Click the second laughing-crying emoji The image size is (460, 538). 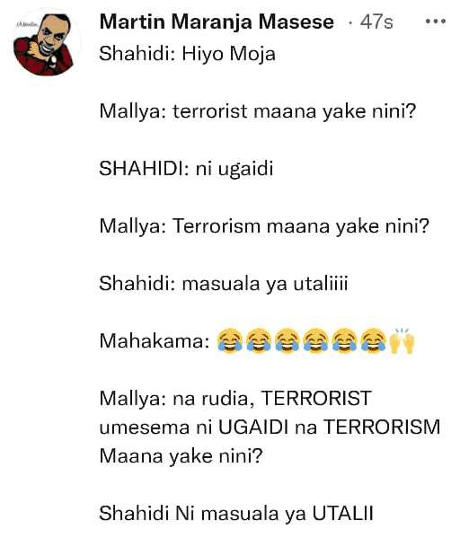(259, 340)
